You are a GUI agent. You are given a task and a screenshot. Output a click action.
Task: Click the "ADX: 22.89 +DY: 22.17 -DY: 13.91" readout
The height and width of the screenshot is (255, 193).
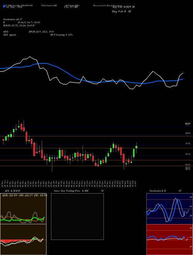(24, 195)
